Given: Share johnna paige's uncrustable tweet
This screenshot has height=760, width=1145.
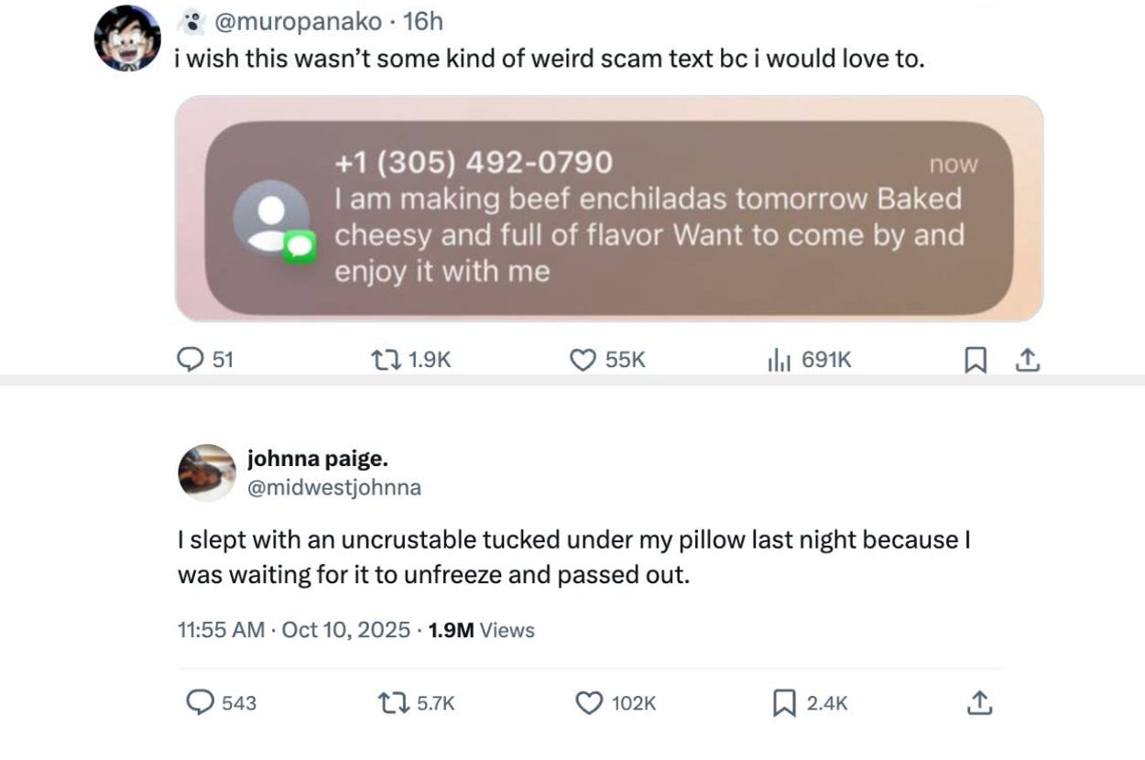Looking at the screenshot, I should coord(979,702).
